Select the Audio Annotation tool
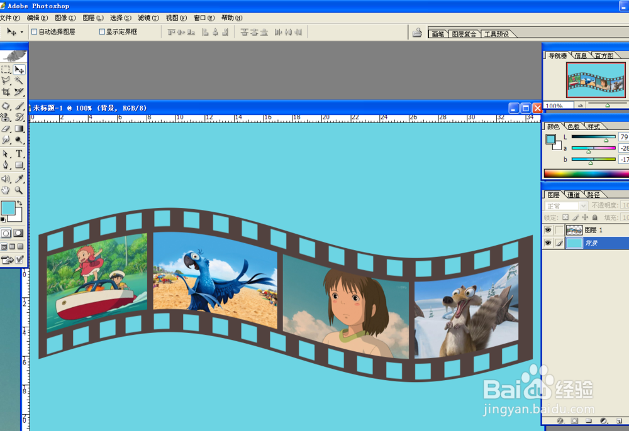This screenshot has width=629, height=431. click(6, 179)
